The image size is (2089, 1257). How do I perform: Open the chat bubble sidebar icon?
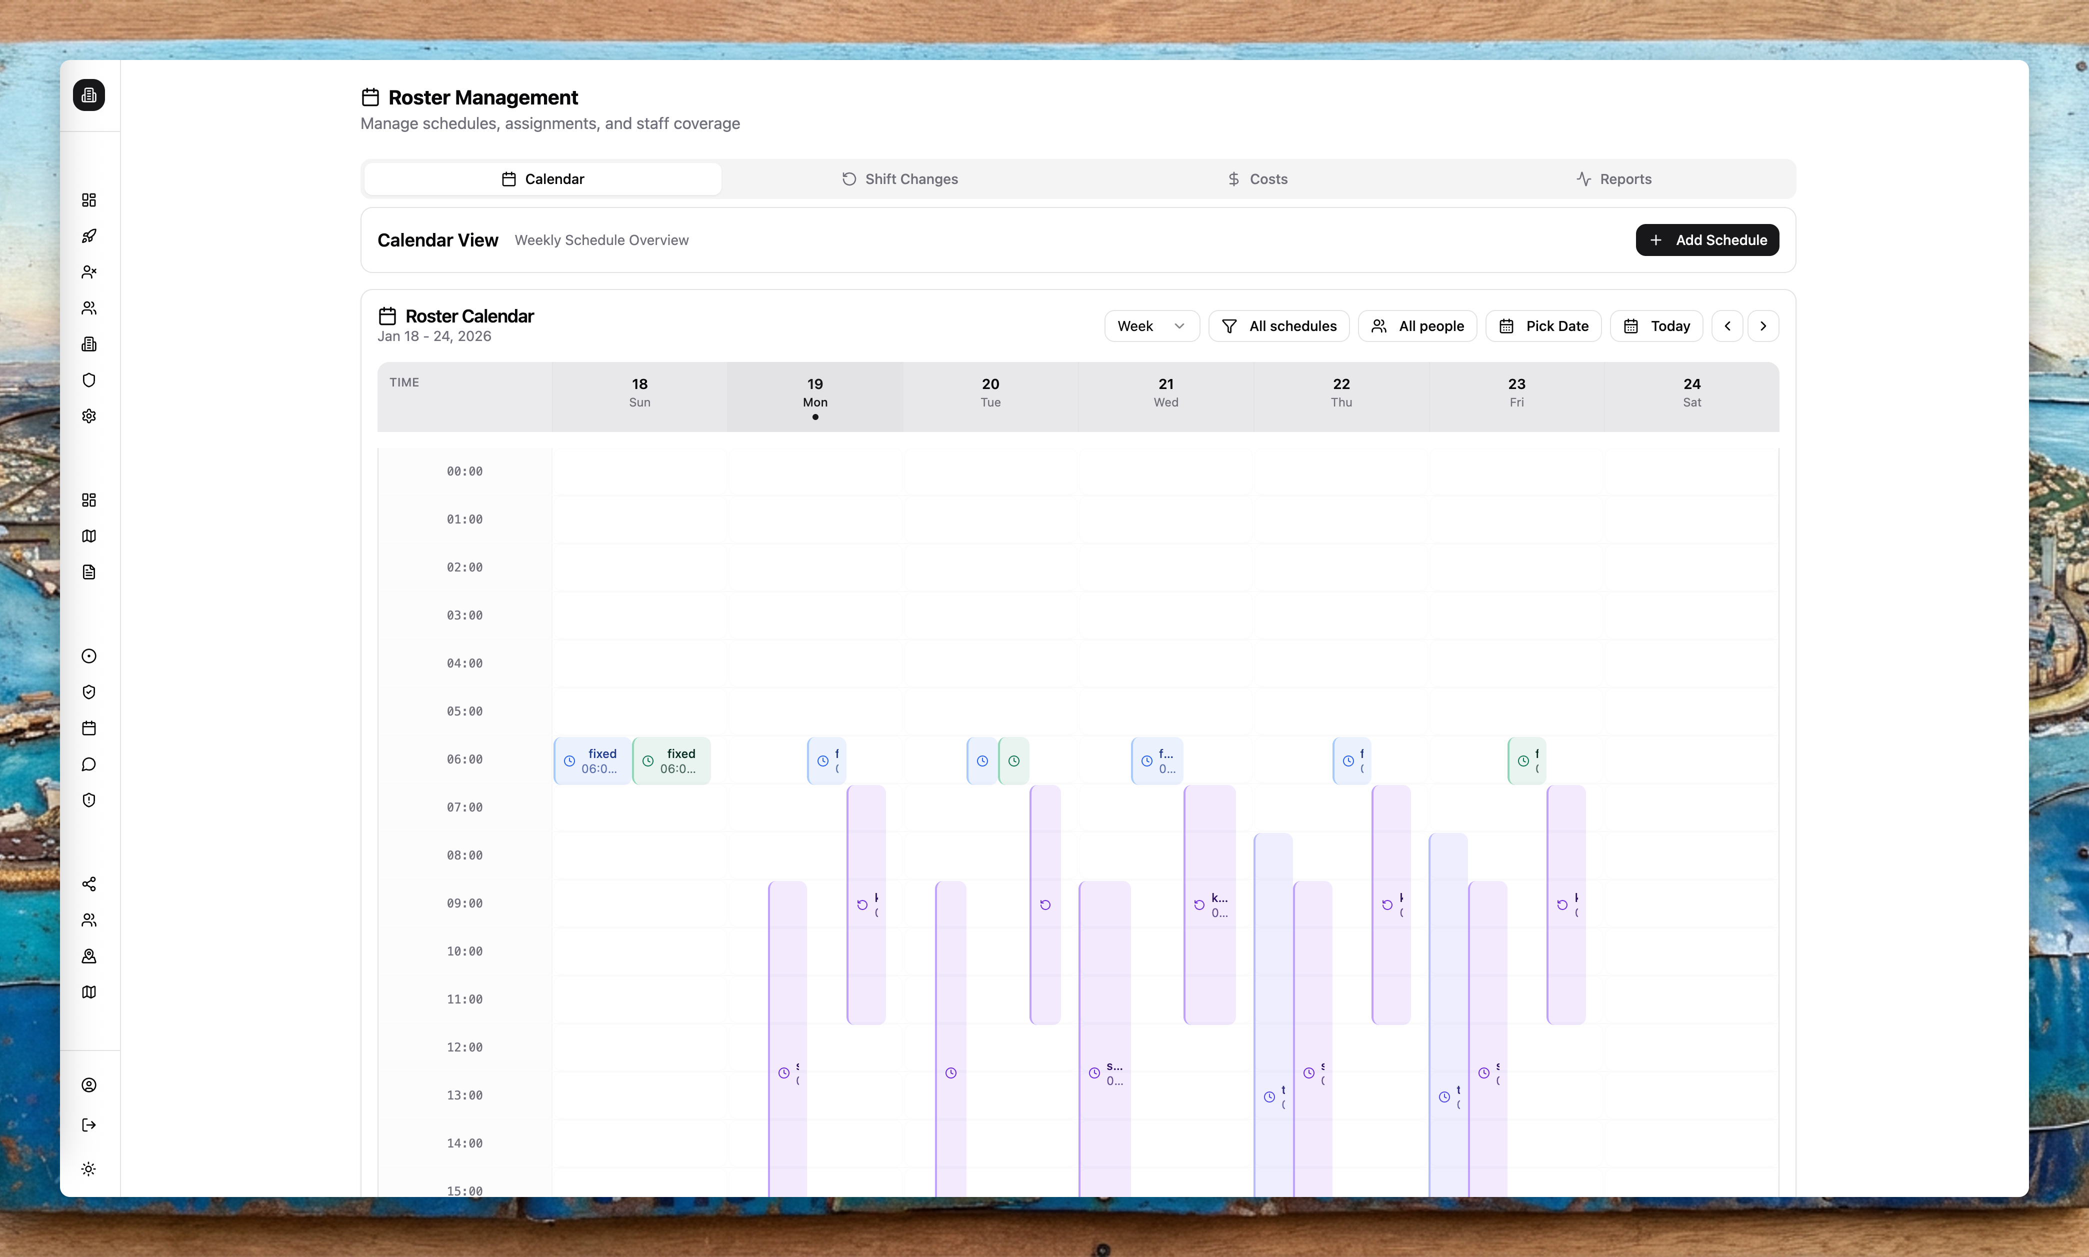89,764
